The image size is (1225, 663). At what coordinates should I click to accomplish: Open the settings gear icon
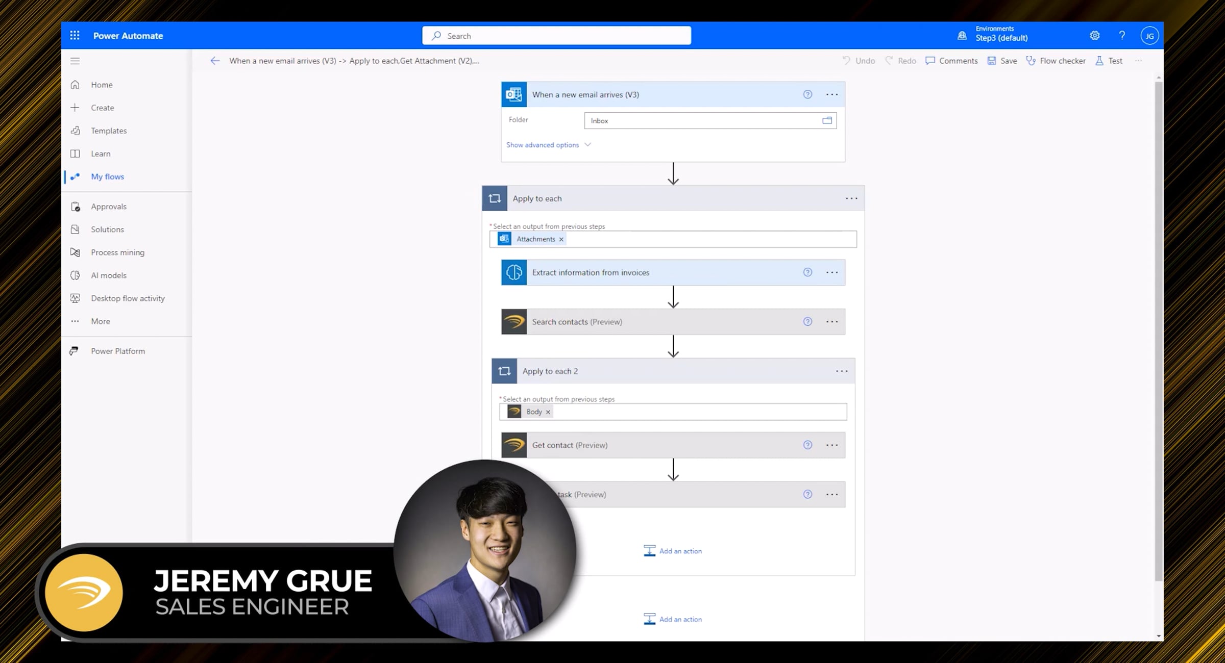[x=1094, y=35]
